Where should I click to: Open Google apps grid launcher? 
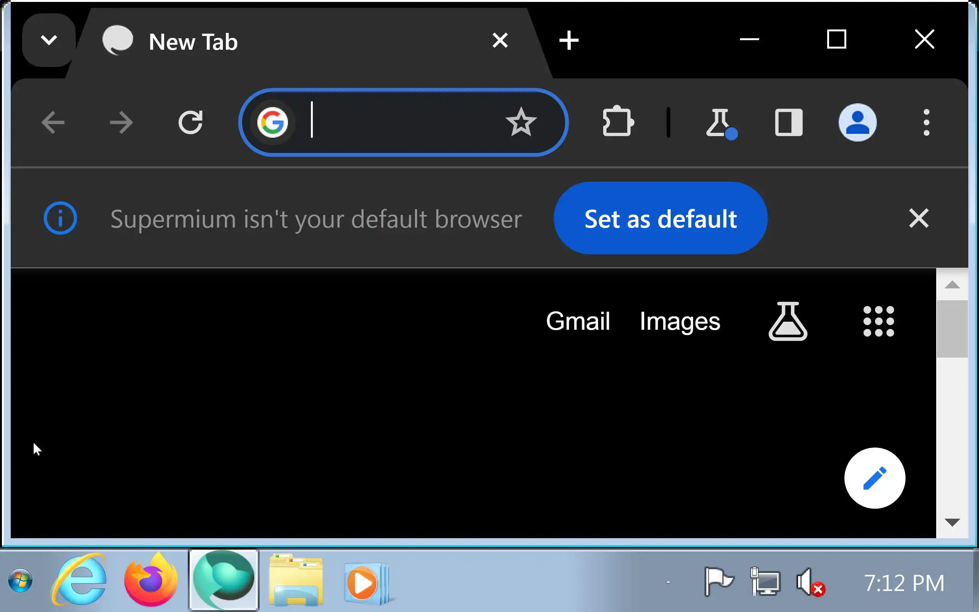tap(878, 321)
